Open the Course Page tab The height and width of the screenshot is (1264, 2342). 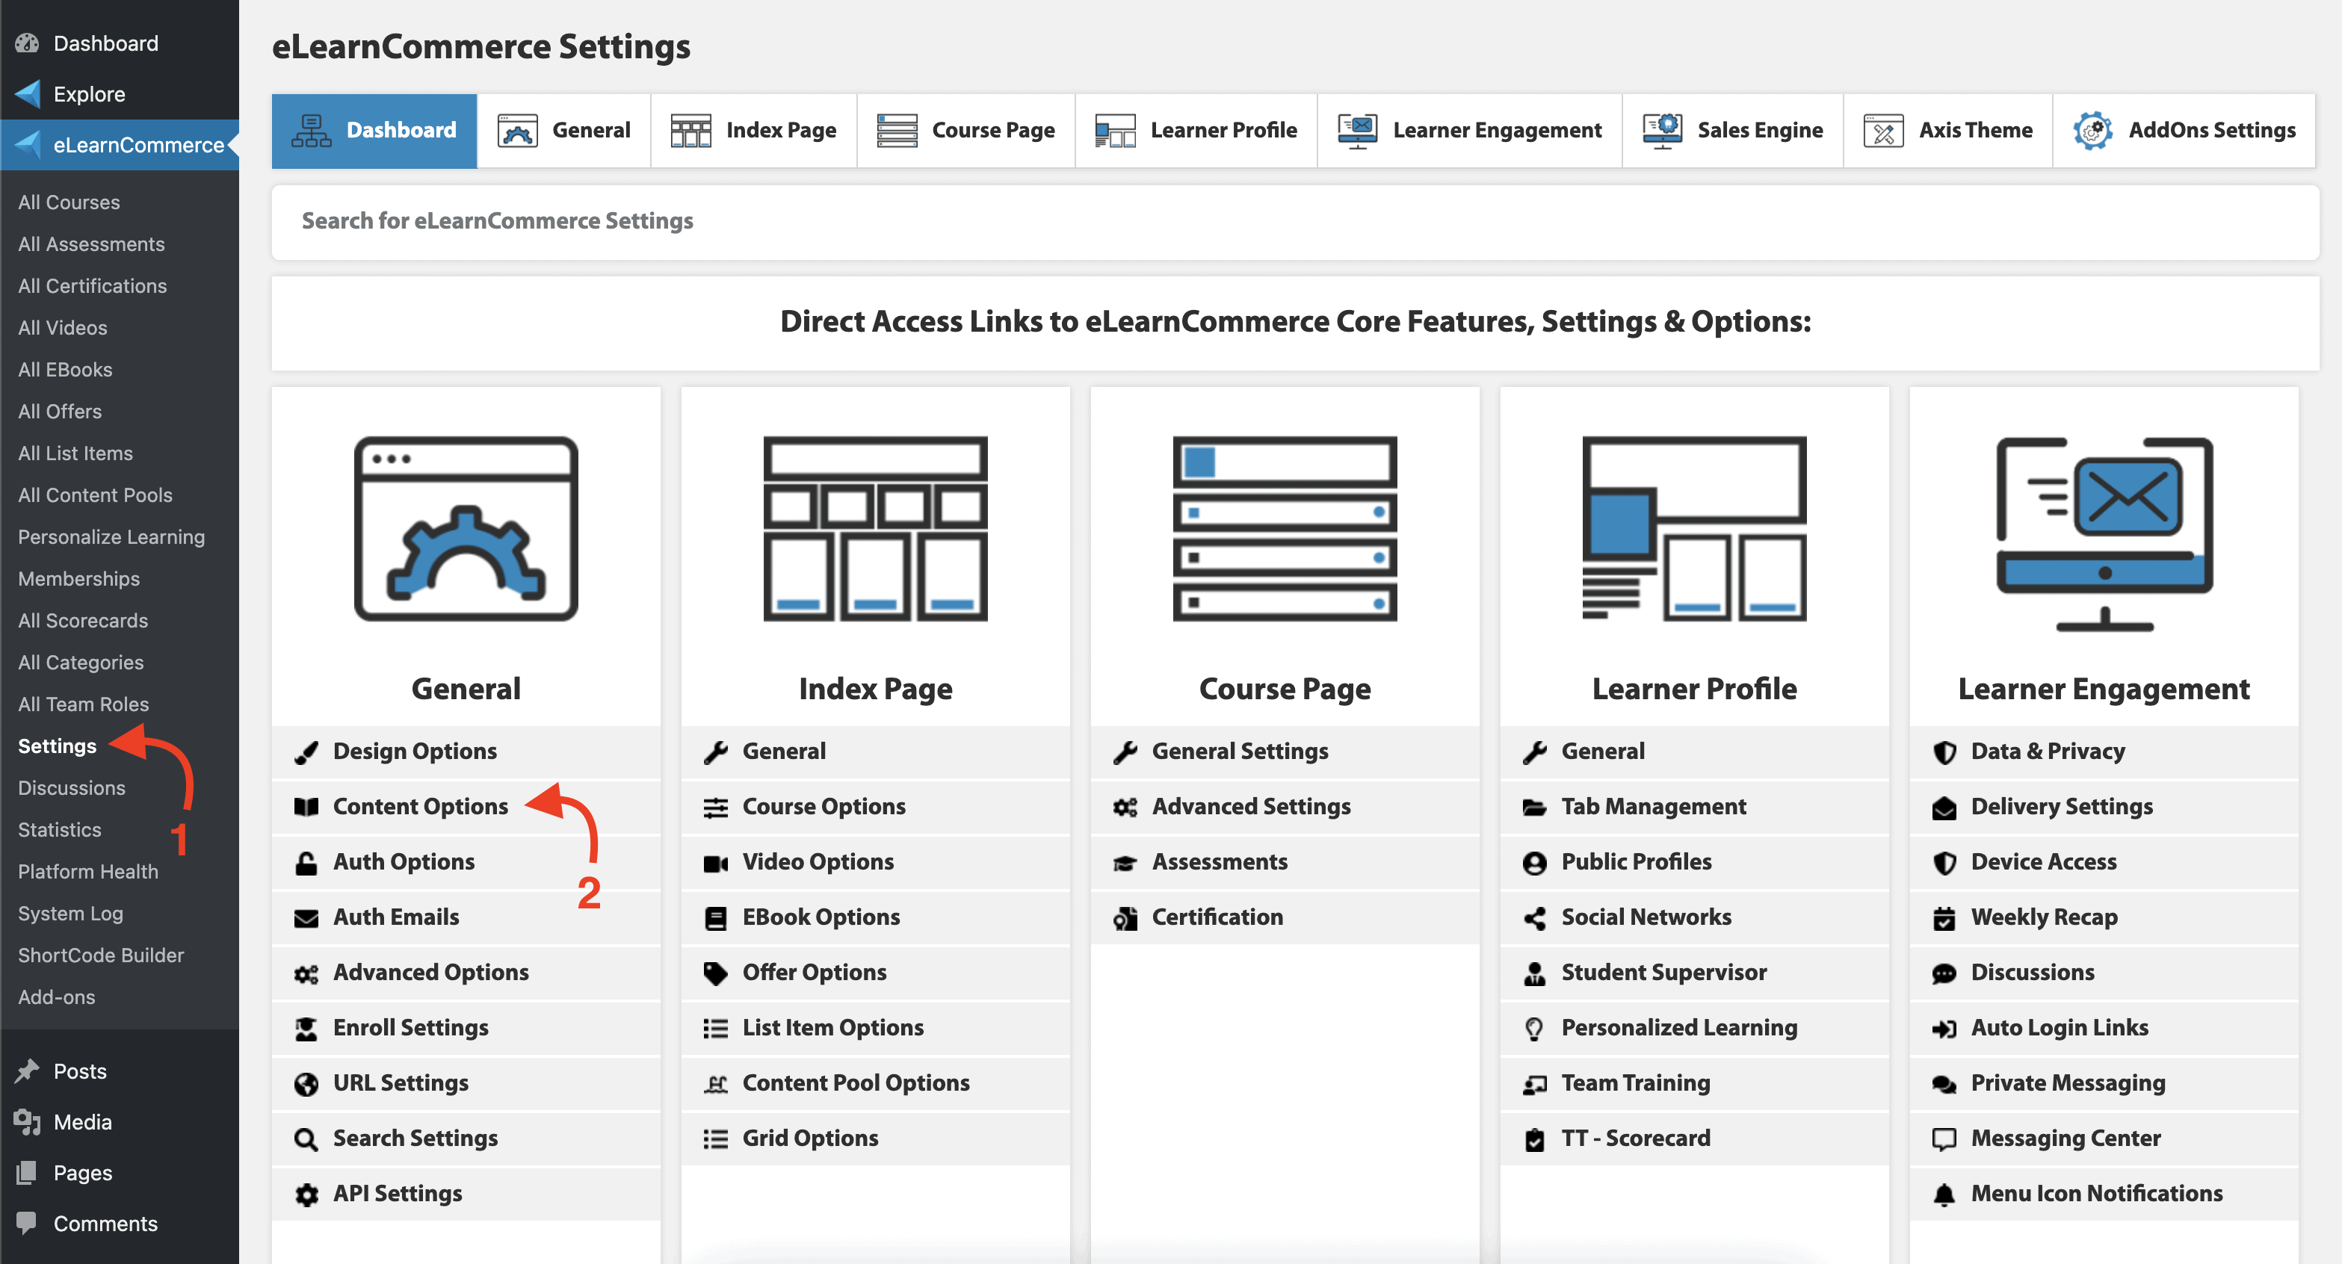pyautogui.click(x=965, y=131)
